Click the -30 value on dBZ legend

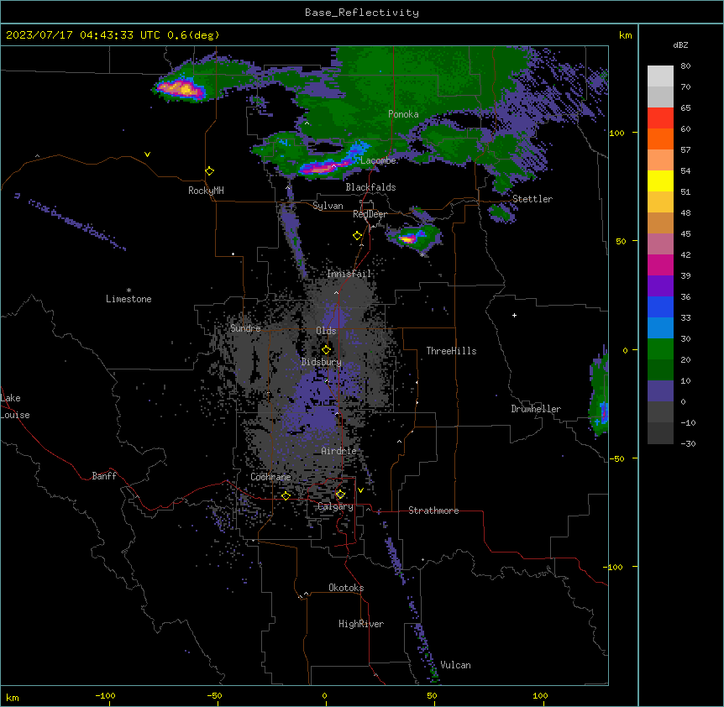click(x=688, y=443)
